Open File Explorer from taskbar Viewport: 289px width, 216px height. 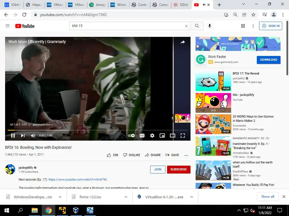(34, 210)
